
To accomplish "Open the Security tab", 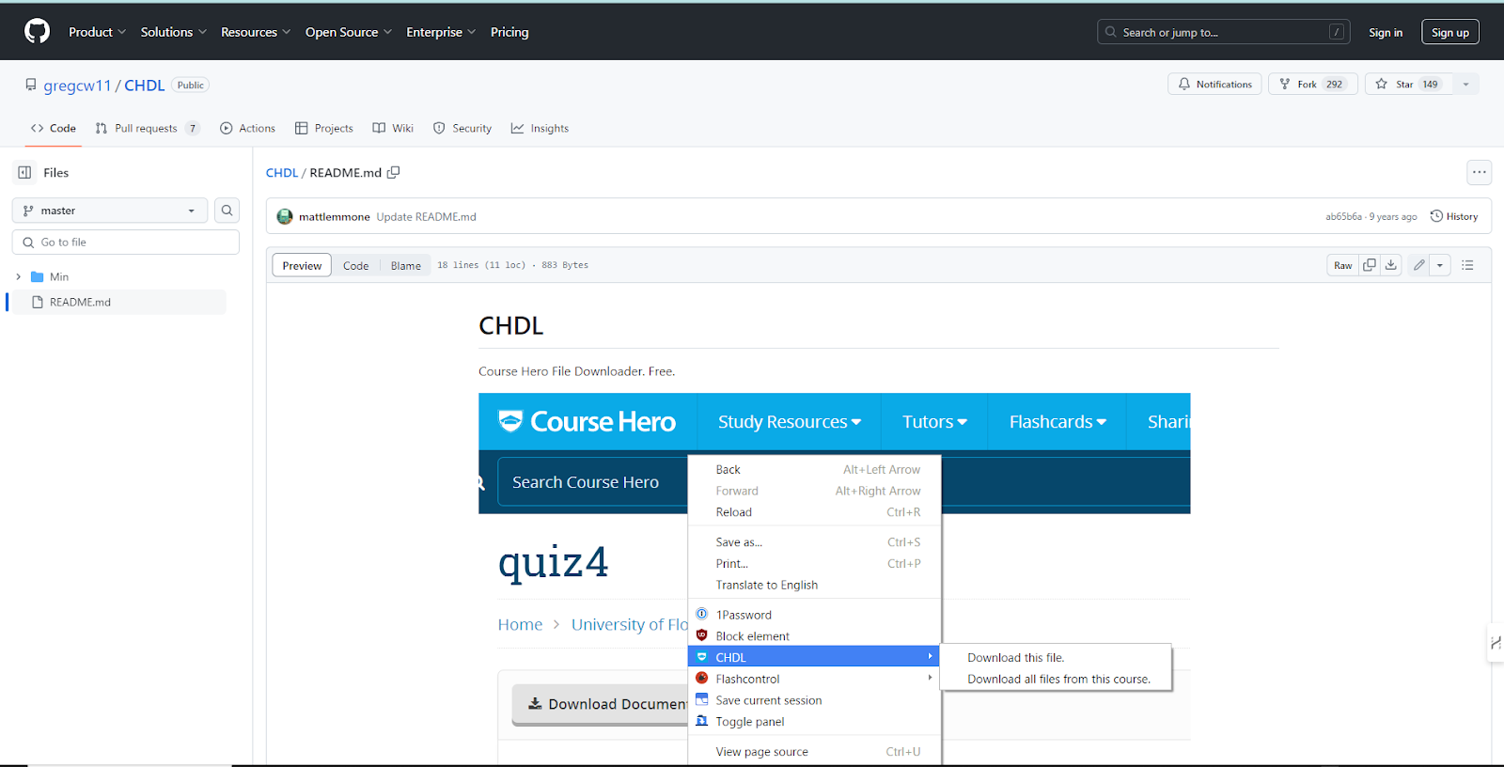I will click(462, 128).
